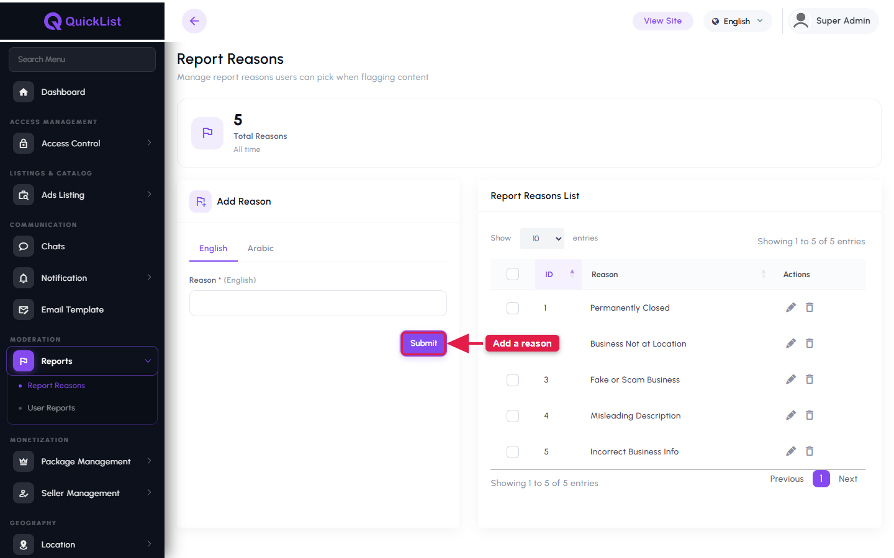Sort table by ID column
The height and width of the screenshot is (558, 894).
pos(558,274)
